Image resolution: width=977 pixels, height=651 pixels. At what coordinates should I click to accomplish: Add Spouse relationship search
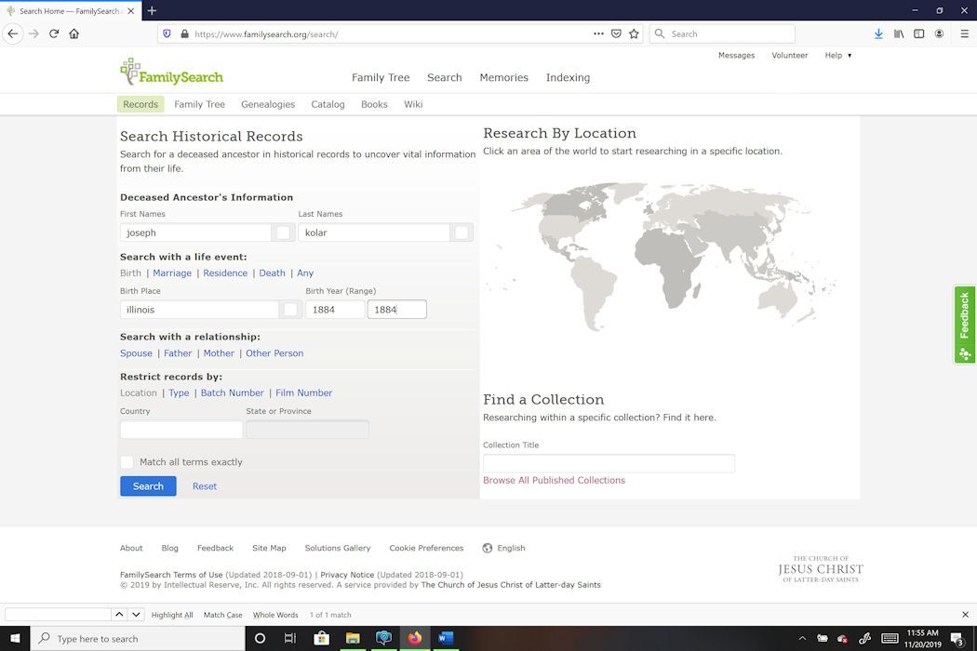coord(136,353)
